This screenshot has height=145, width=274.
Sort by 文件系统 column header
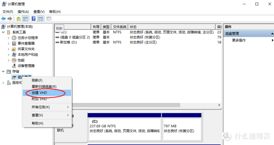(120, 27)
